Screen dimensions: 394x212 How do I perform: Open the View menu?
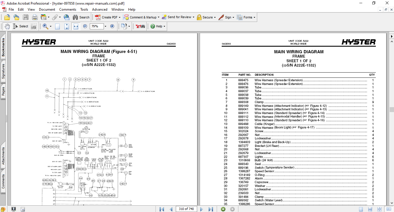point(31,10)
